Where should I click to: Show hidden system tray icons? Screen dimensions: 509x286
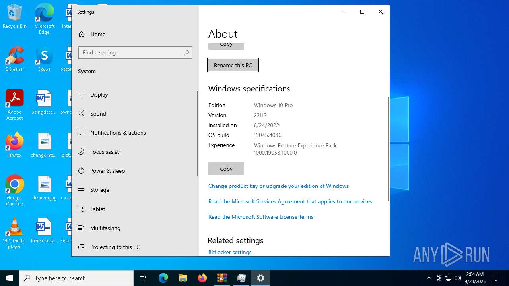pyautogui.click(x=429, y=278)
